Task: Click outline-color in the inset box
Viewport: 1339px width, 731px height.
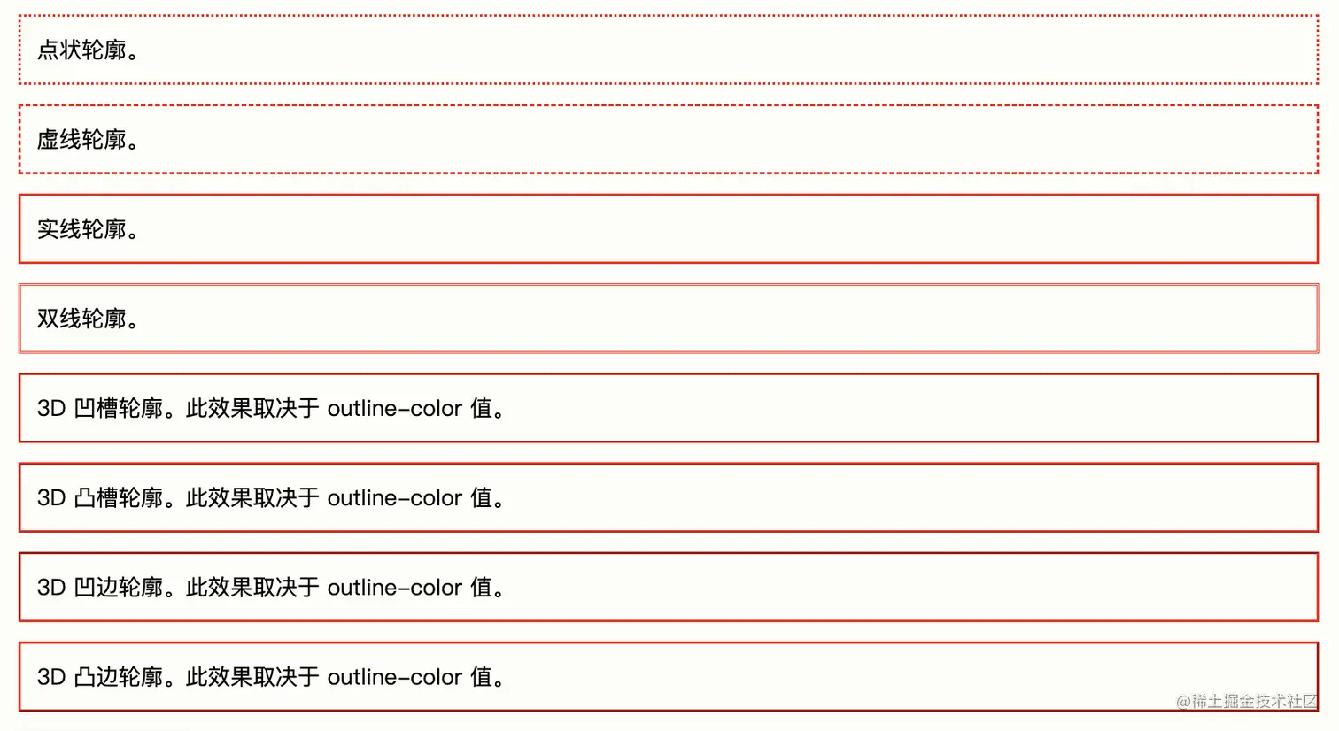Action: pos(395,588)
